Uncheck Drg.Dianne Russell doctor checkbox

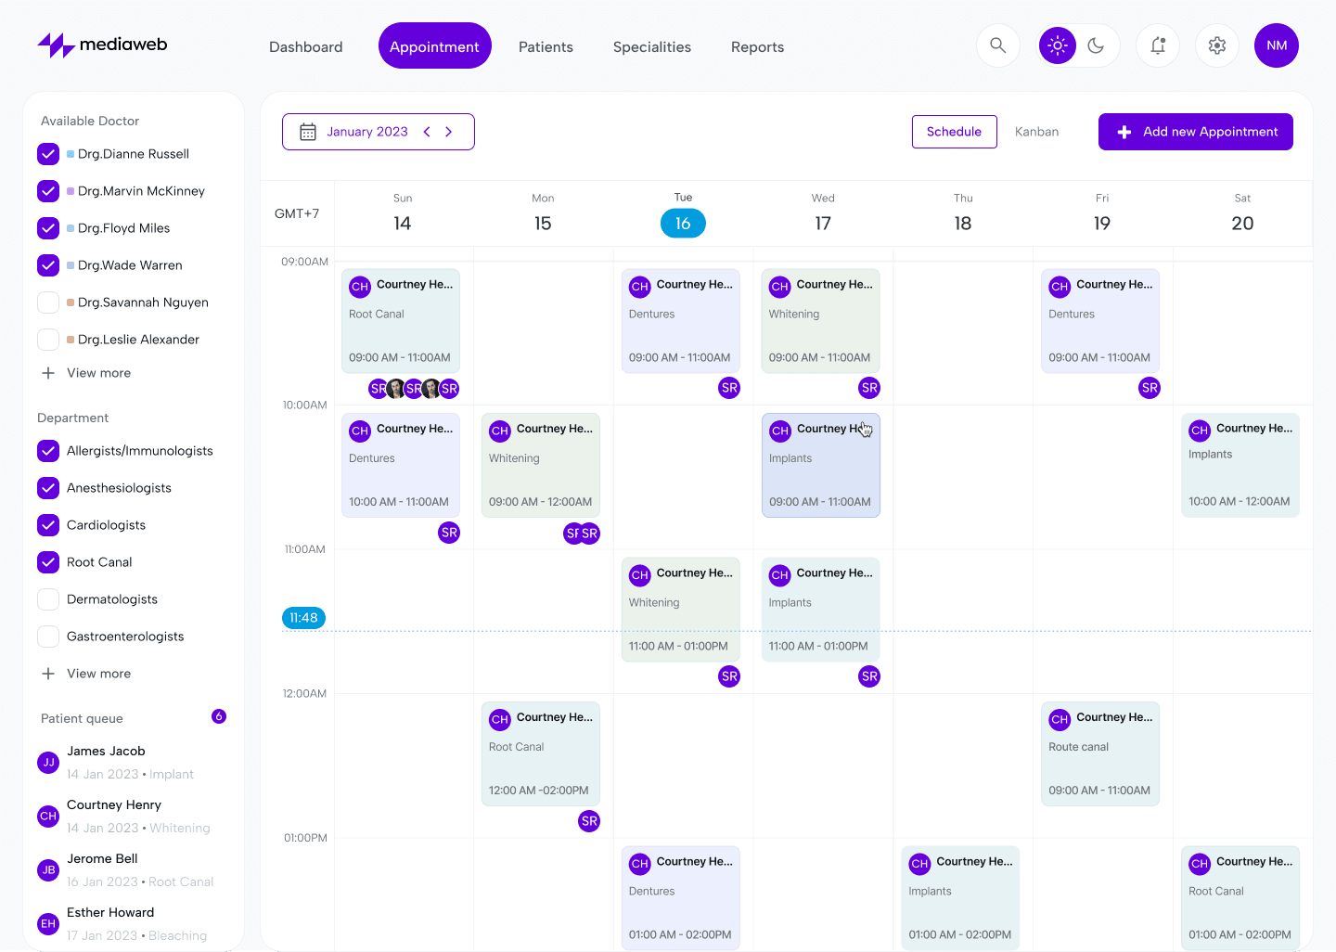pos(48,154)
